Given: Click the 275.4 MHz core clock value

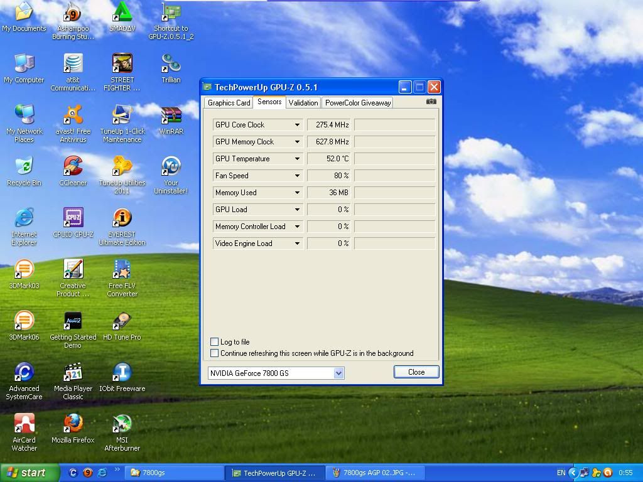Looking at the screenshot, I should coord(330,125).
